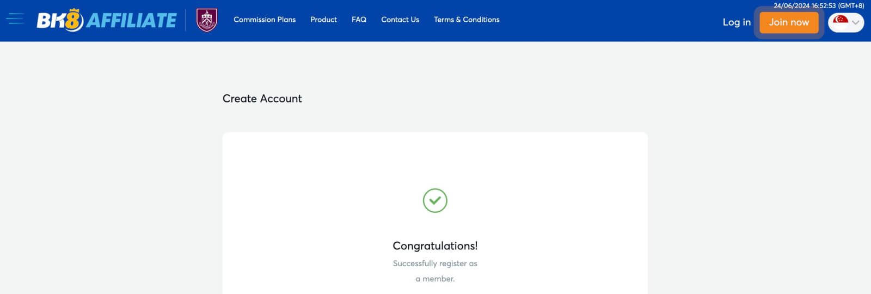View the Terms & Conditions page
The height and width of the screenshot is (294, 871).
tap(467, 20)
